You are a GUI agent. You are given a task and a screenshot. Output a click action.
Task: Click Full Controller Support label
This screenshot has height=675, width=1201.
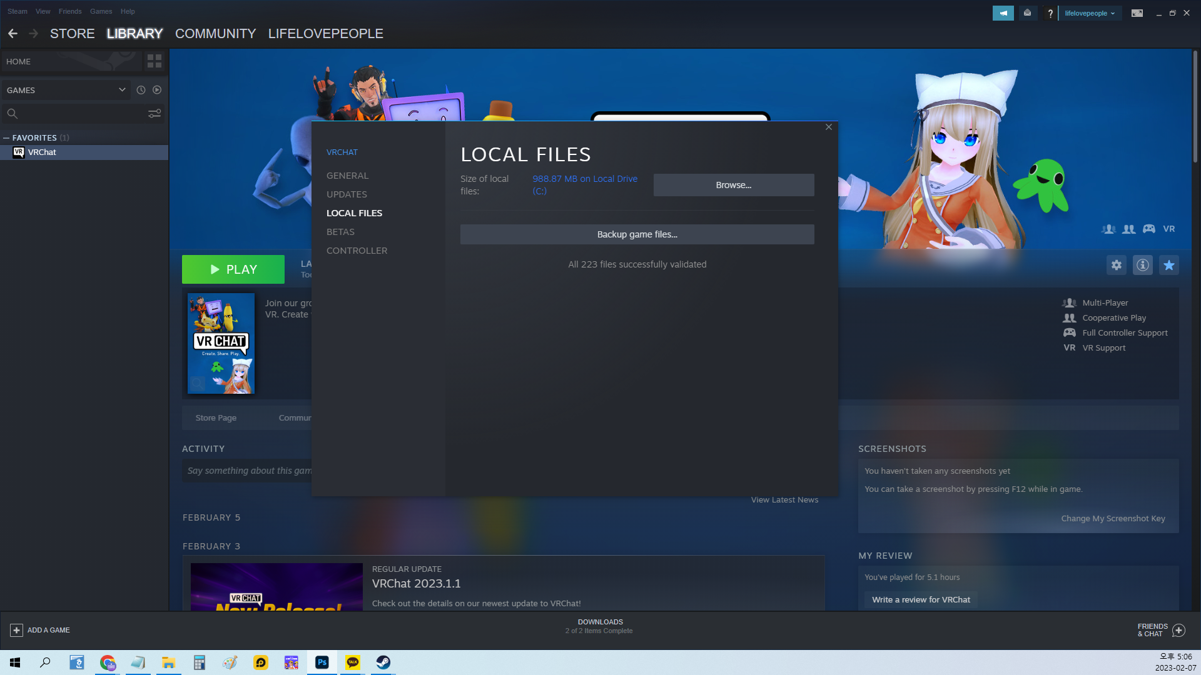1125,333
